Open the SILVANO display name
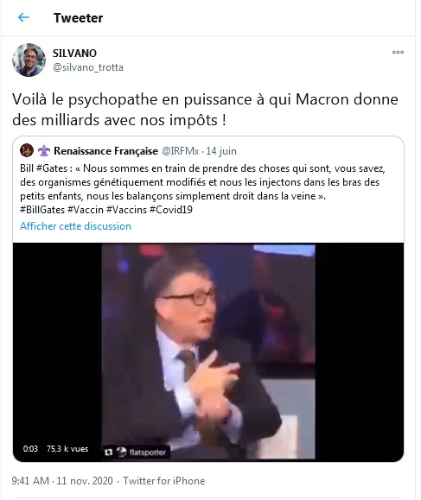This screenshot has height=500, width=421. (74, 54)
